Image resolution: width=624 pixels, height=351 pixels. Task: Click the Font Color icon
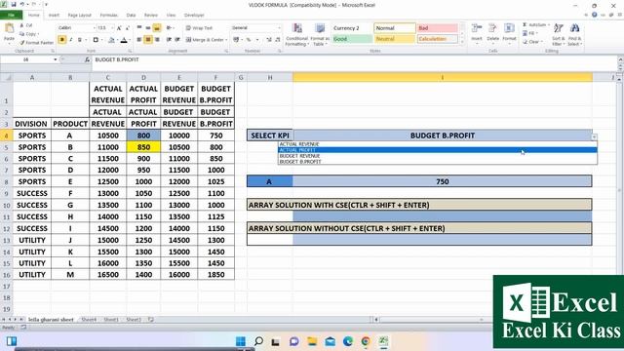[124, 40]
